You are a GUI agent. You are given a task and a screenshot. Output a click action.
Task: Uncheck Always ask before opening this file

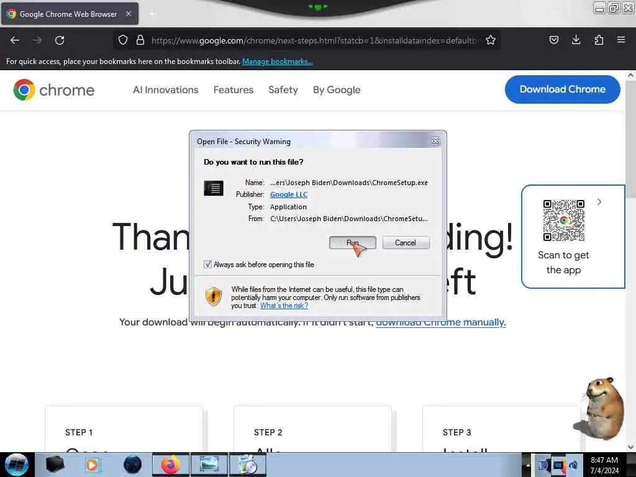pyautogui.click(x=207, y=265)
